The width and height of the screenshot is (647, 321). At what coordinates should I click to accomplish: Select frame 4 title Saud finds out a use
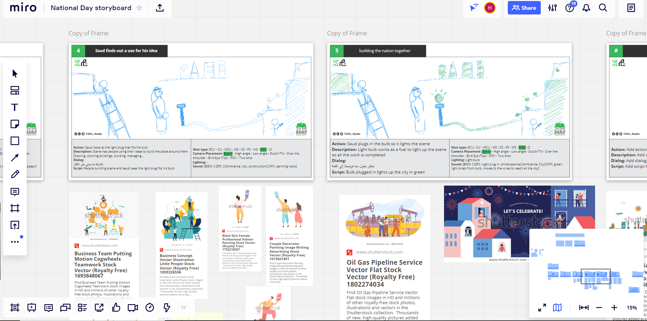[126, 51]
